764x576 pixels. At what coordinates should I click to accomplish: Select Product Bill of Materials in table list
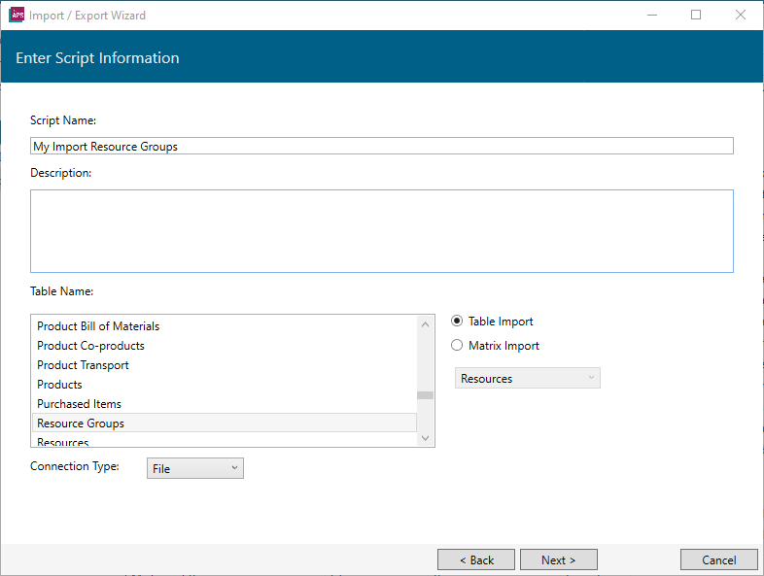tap(98, 326)
